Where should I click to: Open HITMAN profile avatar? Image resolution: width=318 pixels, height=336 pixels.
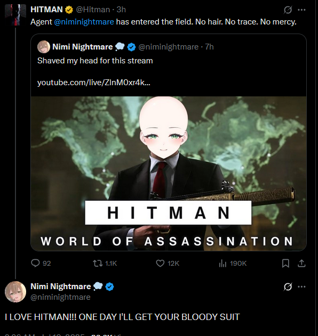pyautogui.click(x=15, y=15)
